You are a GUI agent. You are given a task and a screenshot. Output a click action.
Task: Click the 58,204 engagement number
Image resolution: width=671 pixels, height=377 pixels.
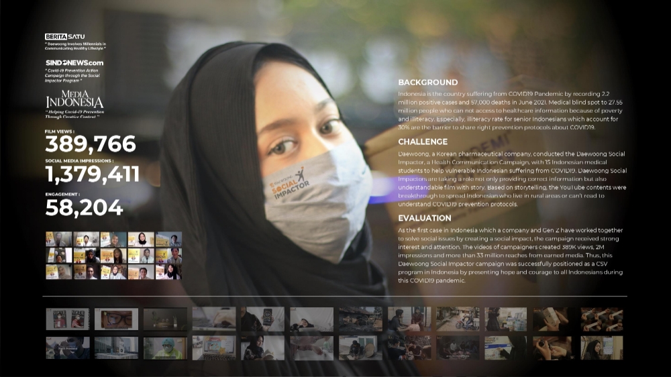pos(84,207)
